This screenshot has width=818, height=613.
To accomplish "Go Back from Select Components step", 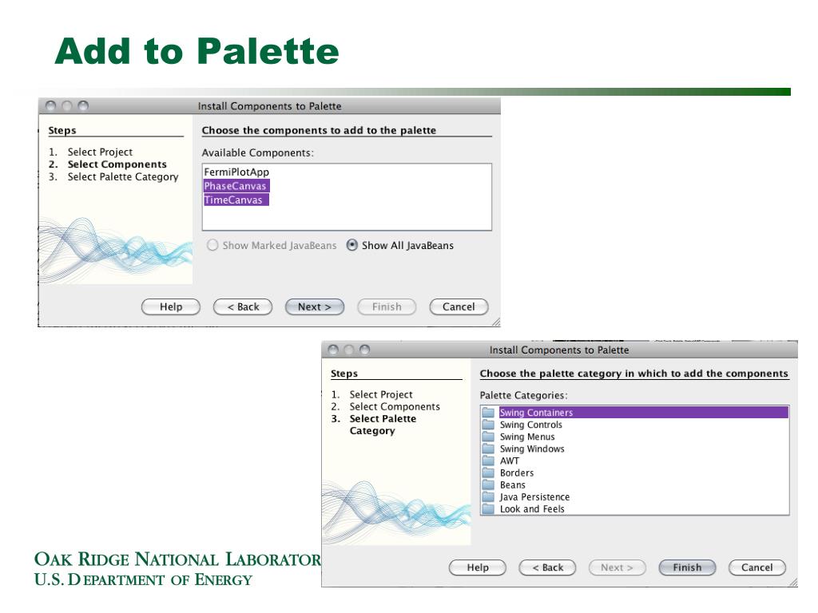I will coord(243,307).
